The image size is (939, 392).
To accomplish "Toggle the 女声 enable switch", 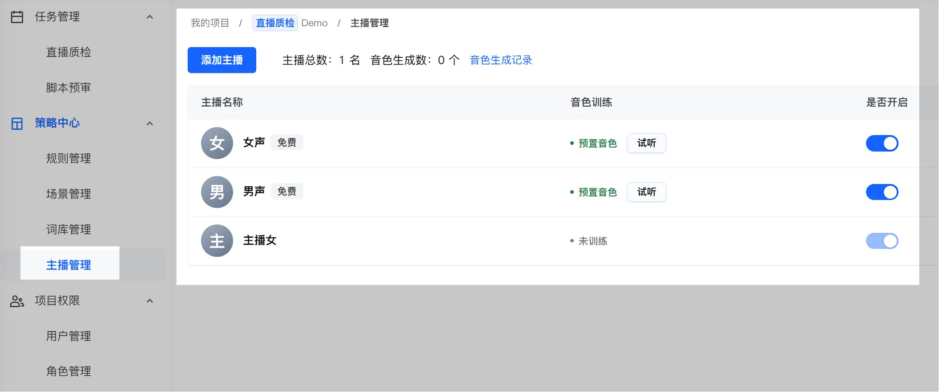I will click(x=882, y=143).
